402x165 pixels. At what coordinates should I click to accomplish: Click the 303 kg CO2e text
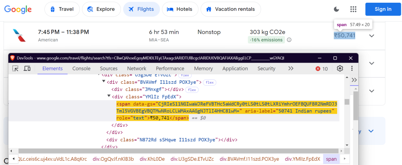267,32
